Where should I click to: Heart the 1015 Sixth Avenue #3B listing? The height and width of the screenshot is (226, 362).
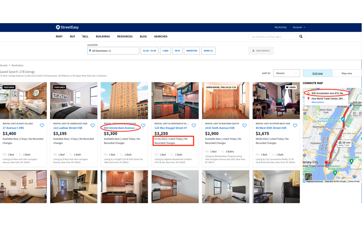(244, 125)
